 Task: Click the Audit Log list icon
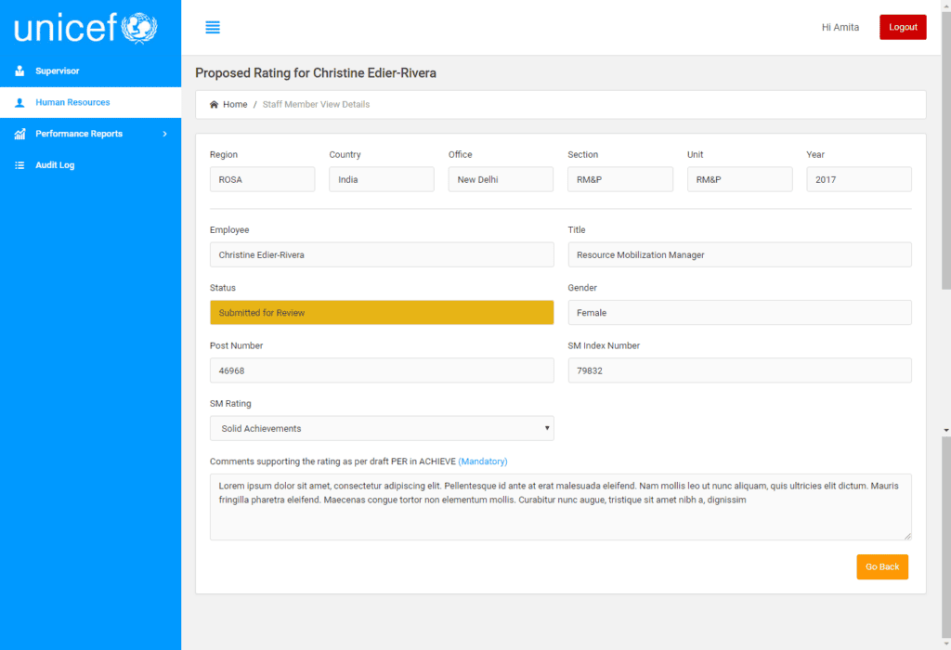tap(20, 164)
